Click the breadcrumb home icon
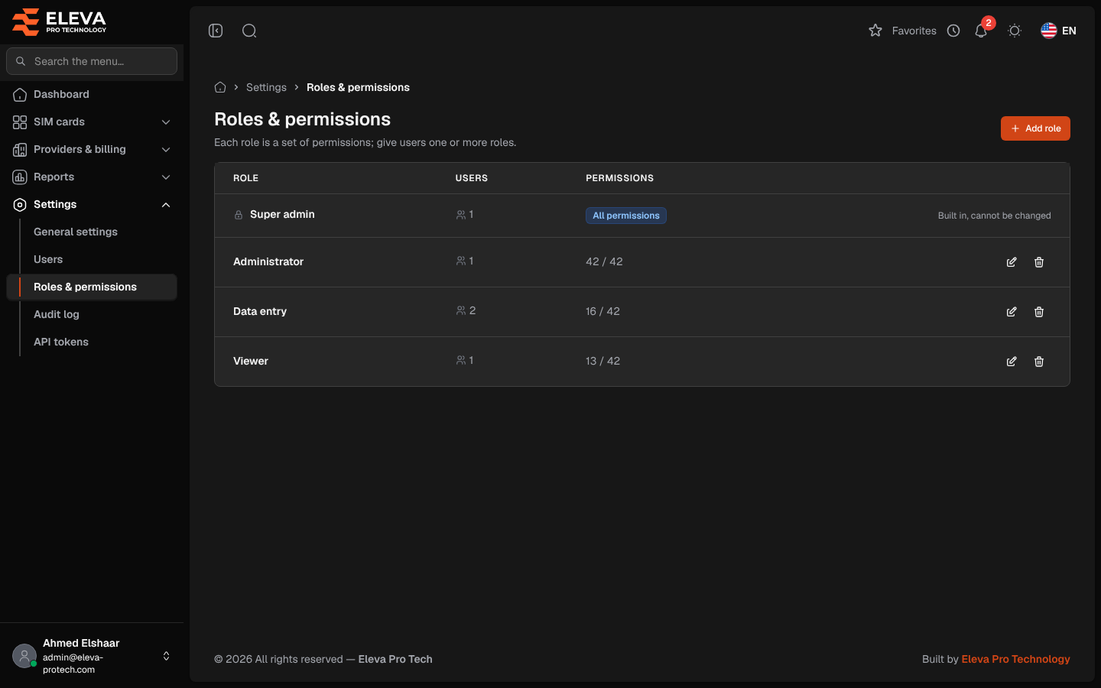Viewport: 1101px width, 688px height. point(220,87)
